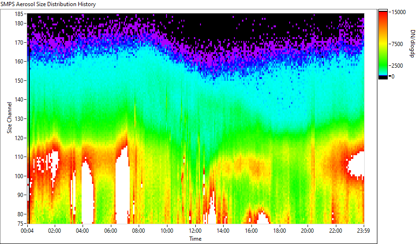Screen dimensions: 417x244
Task: Select the 0 color scale minimum value
Action: point(393,77)
